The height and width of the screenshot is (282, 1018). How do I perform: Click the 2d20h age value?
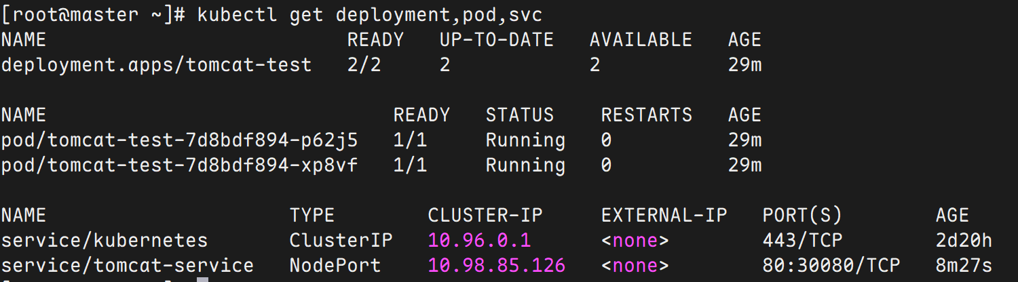[x=964, y=241]
